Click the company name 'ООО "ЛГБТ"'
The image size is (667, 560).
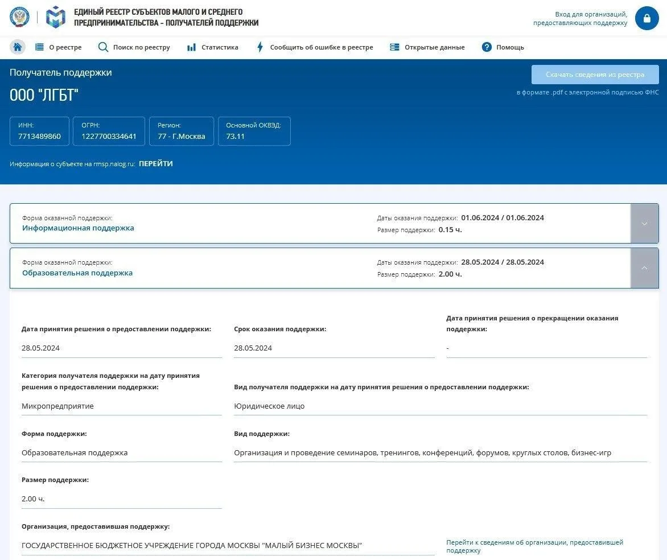pyautogui.click(x=44, y=95)
